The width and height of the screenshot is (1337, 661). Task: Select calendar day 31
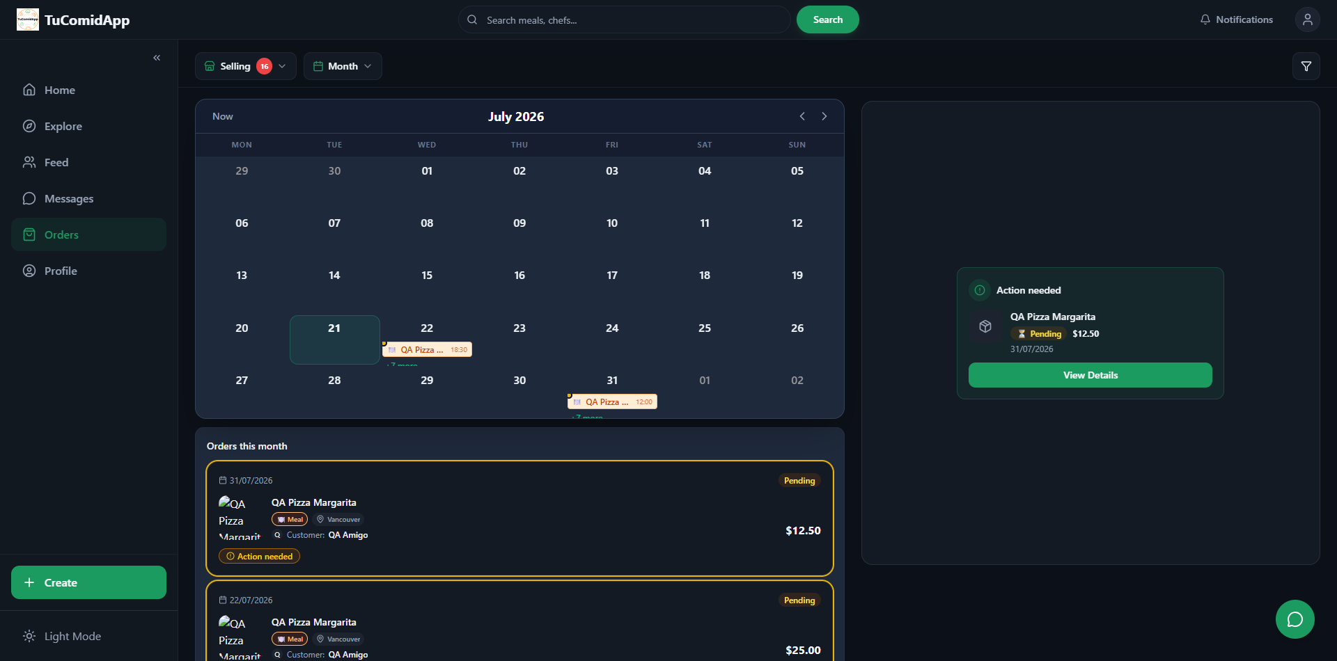(x=612, y=381)
